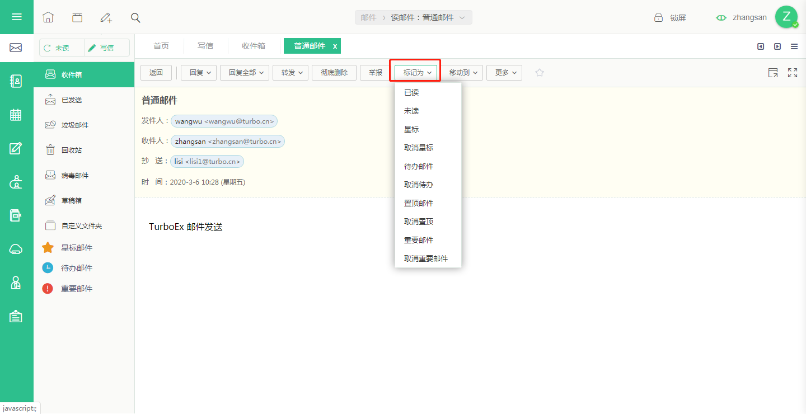Click the 返回 button
This screenshot has height=414, width=806.
[156, 73]
